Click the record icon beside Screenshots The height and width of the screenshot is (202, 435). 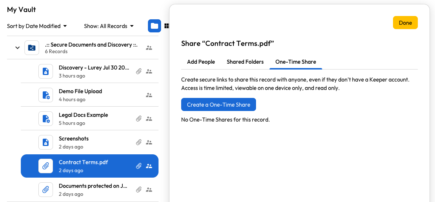(x=46, y=142)
